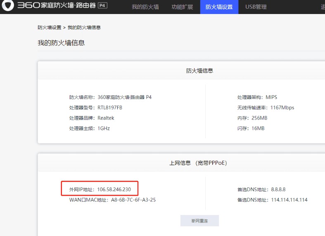Click the 无线传输速率 1167Mbps entry

coord(266,107)
